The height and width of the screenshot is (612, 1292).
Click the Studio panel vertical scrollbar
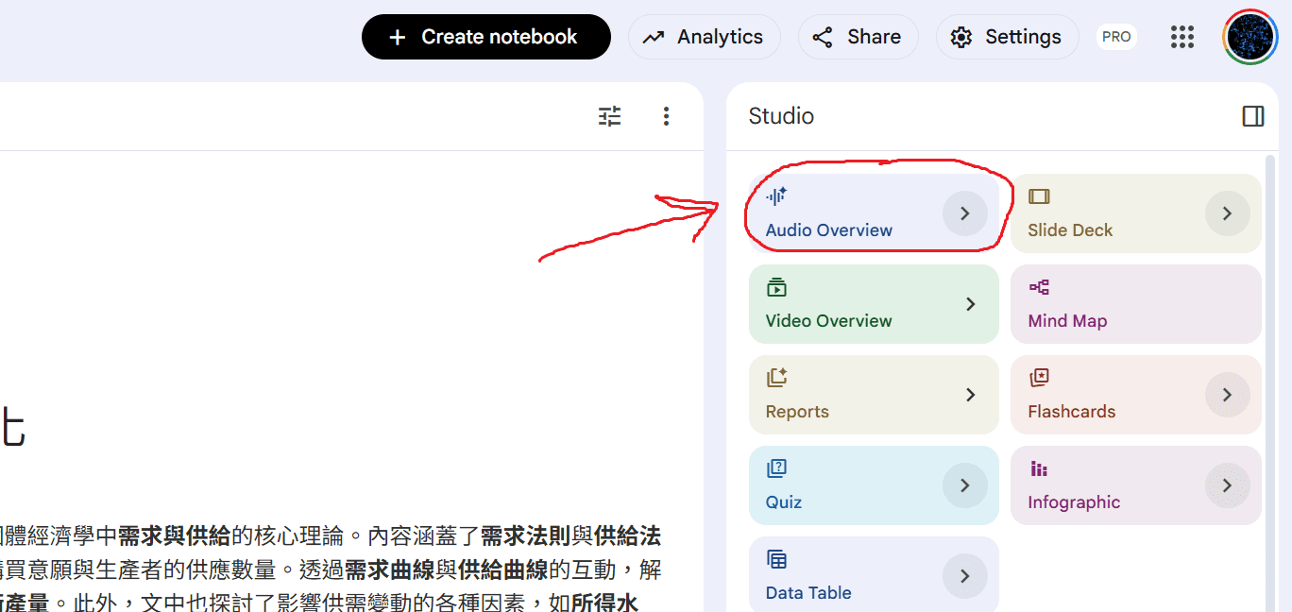pos(1270,378)
